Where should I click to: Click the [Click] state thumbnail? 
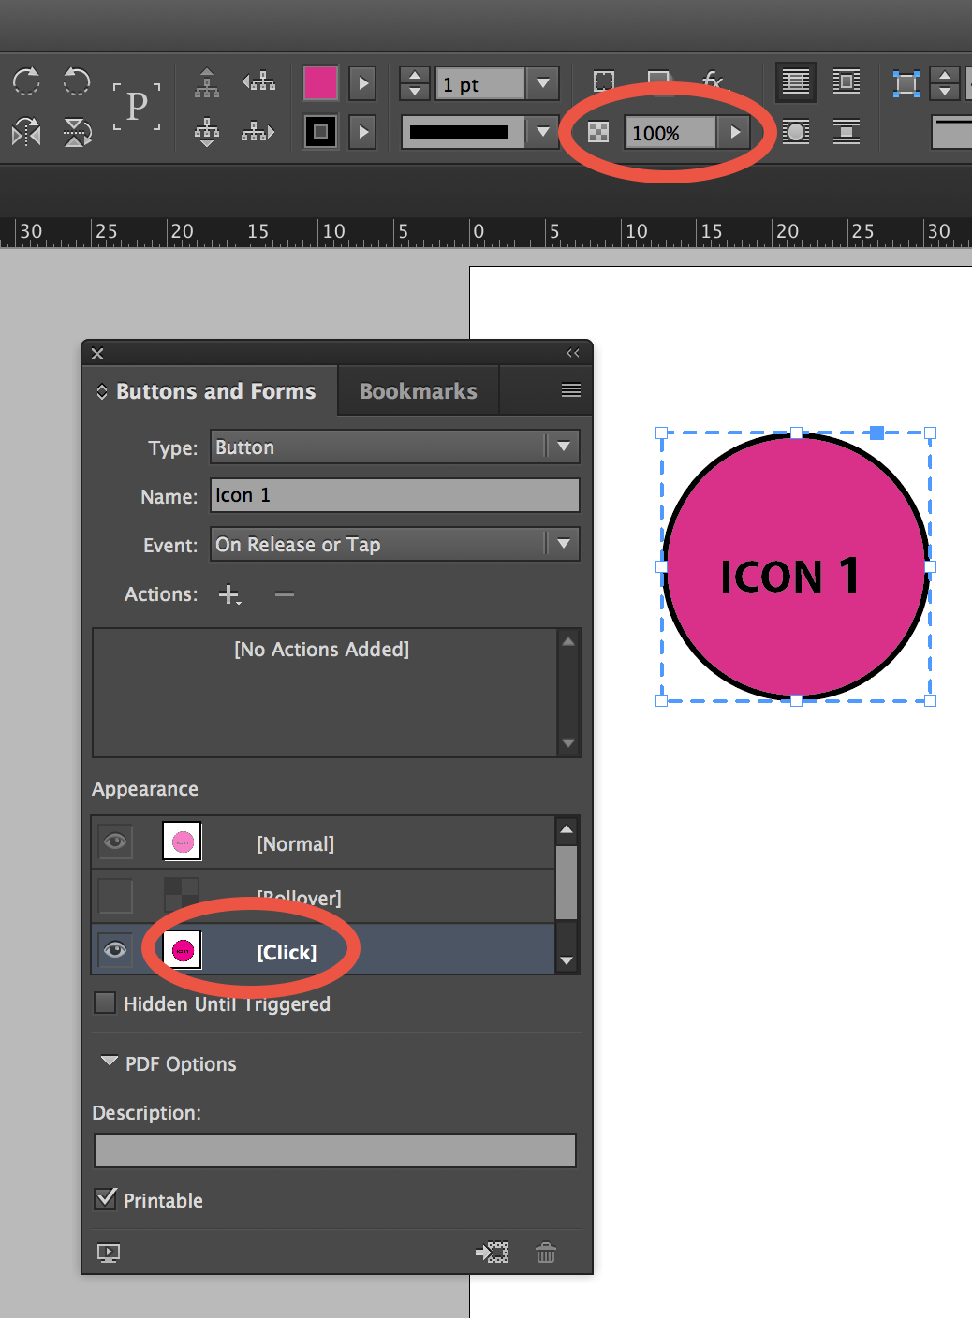[182, 950]
